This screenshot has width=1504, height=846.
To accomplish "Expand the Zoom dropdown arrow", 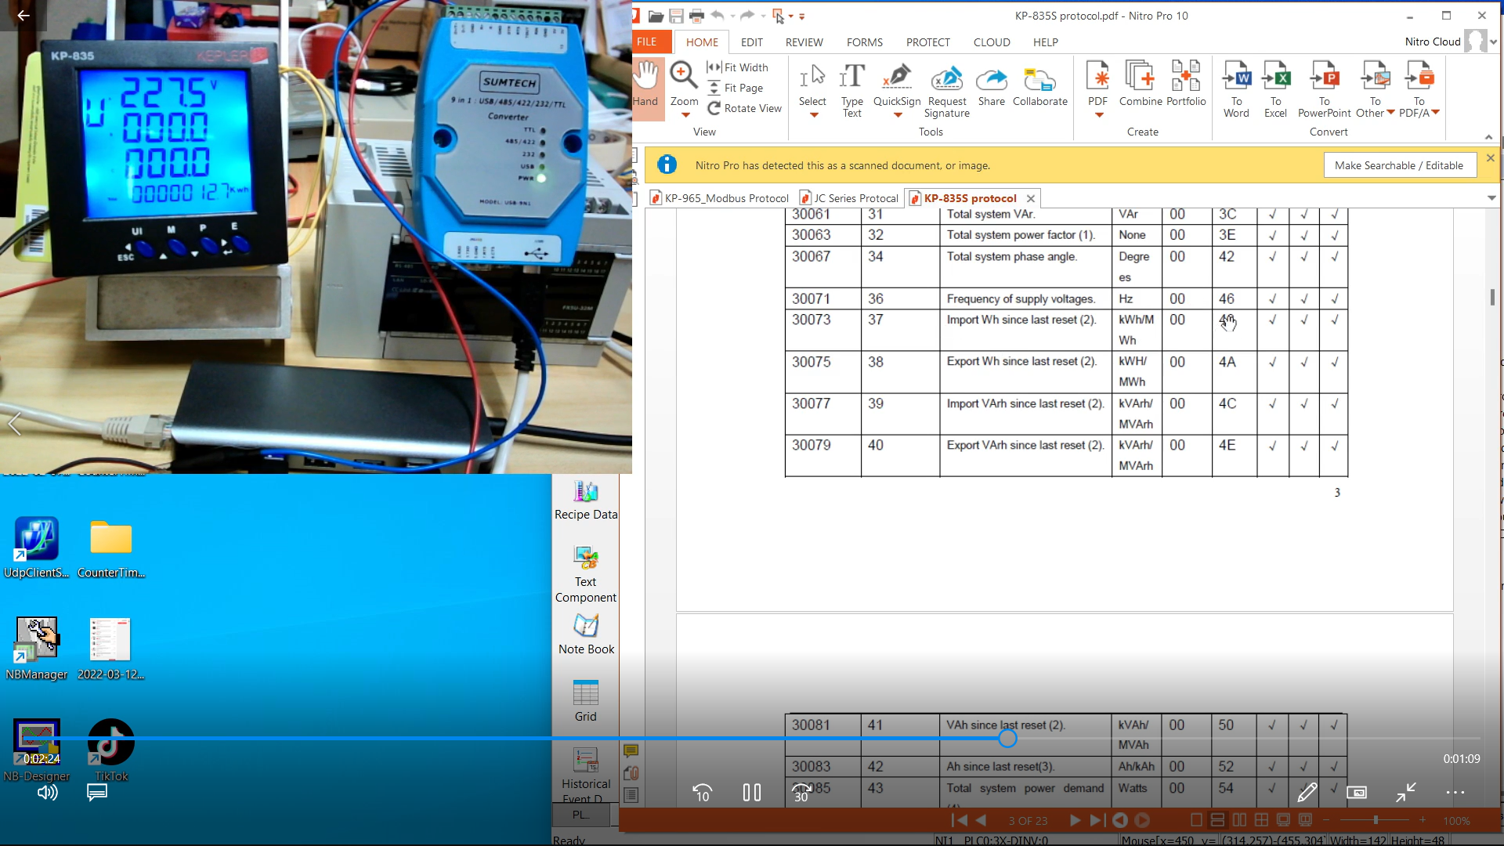I will point(685,115).
